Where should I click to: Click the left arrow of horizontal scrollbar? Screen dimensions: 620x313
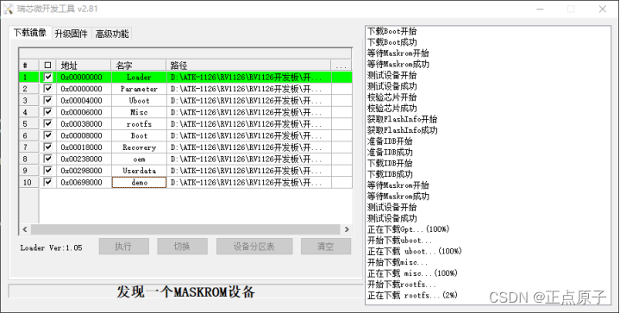[25, 229]
